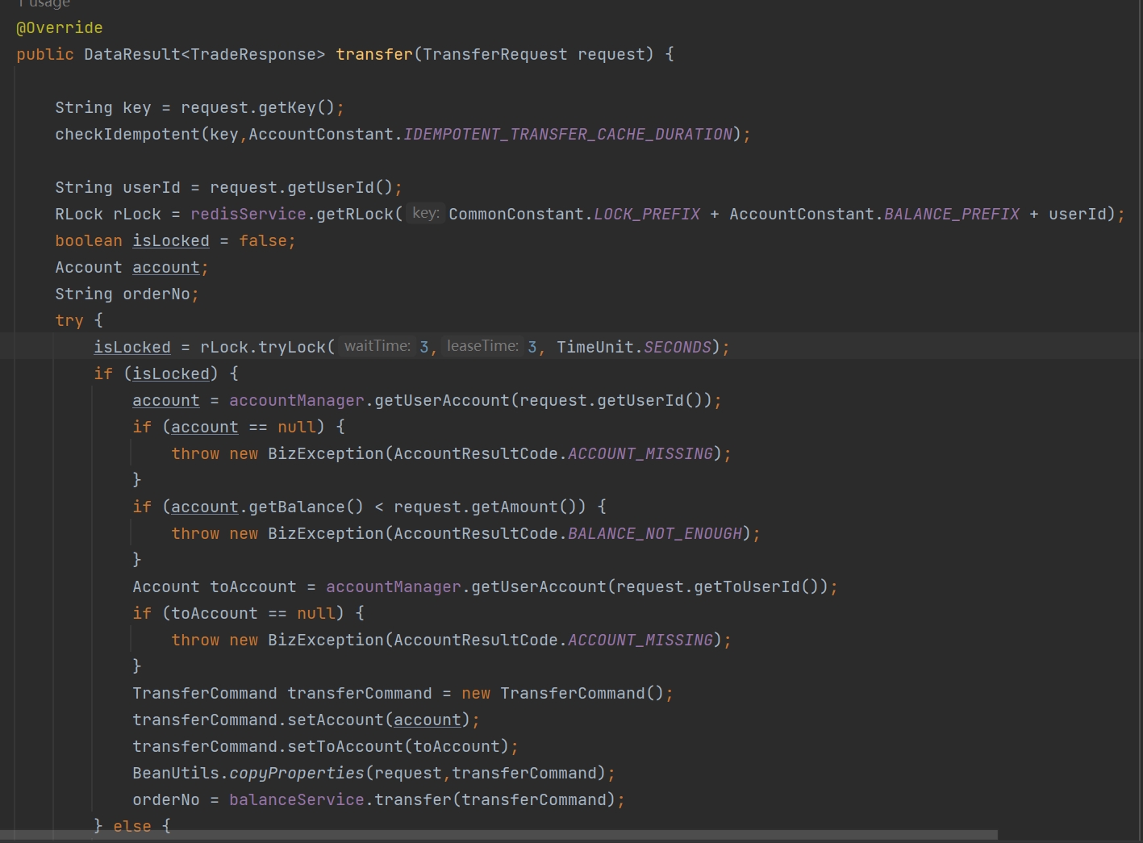This screenshot has height=843, width=1143.
Task: Click the setToAccount method call
Action: click(x=345, y=747)
